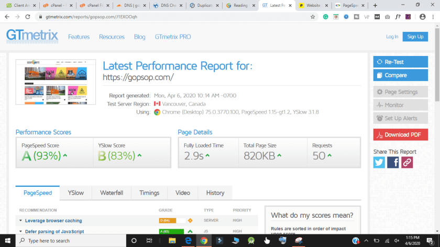The image size is (440, 247).
Task: Open the Compare report option
Action: (400, 75)
